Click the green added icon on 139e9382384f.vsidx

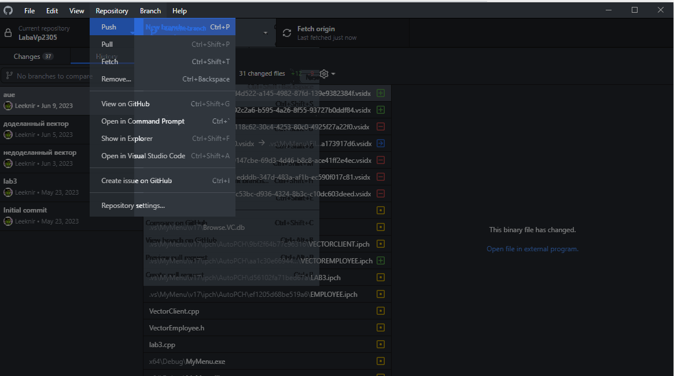click(x=380, y=92)
